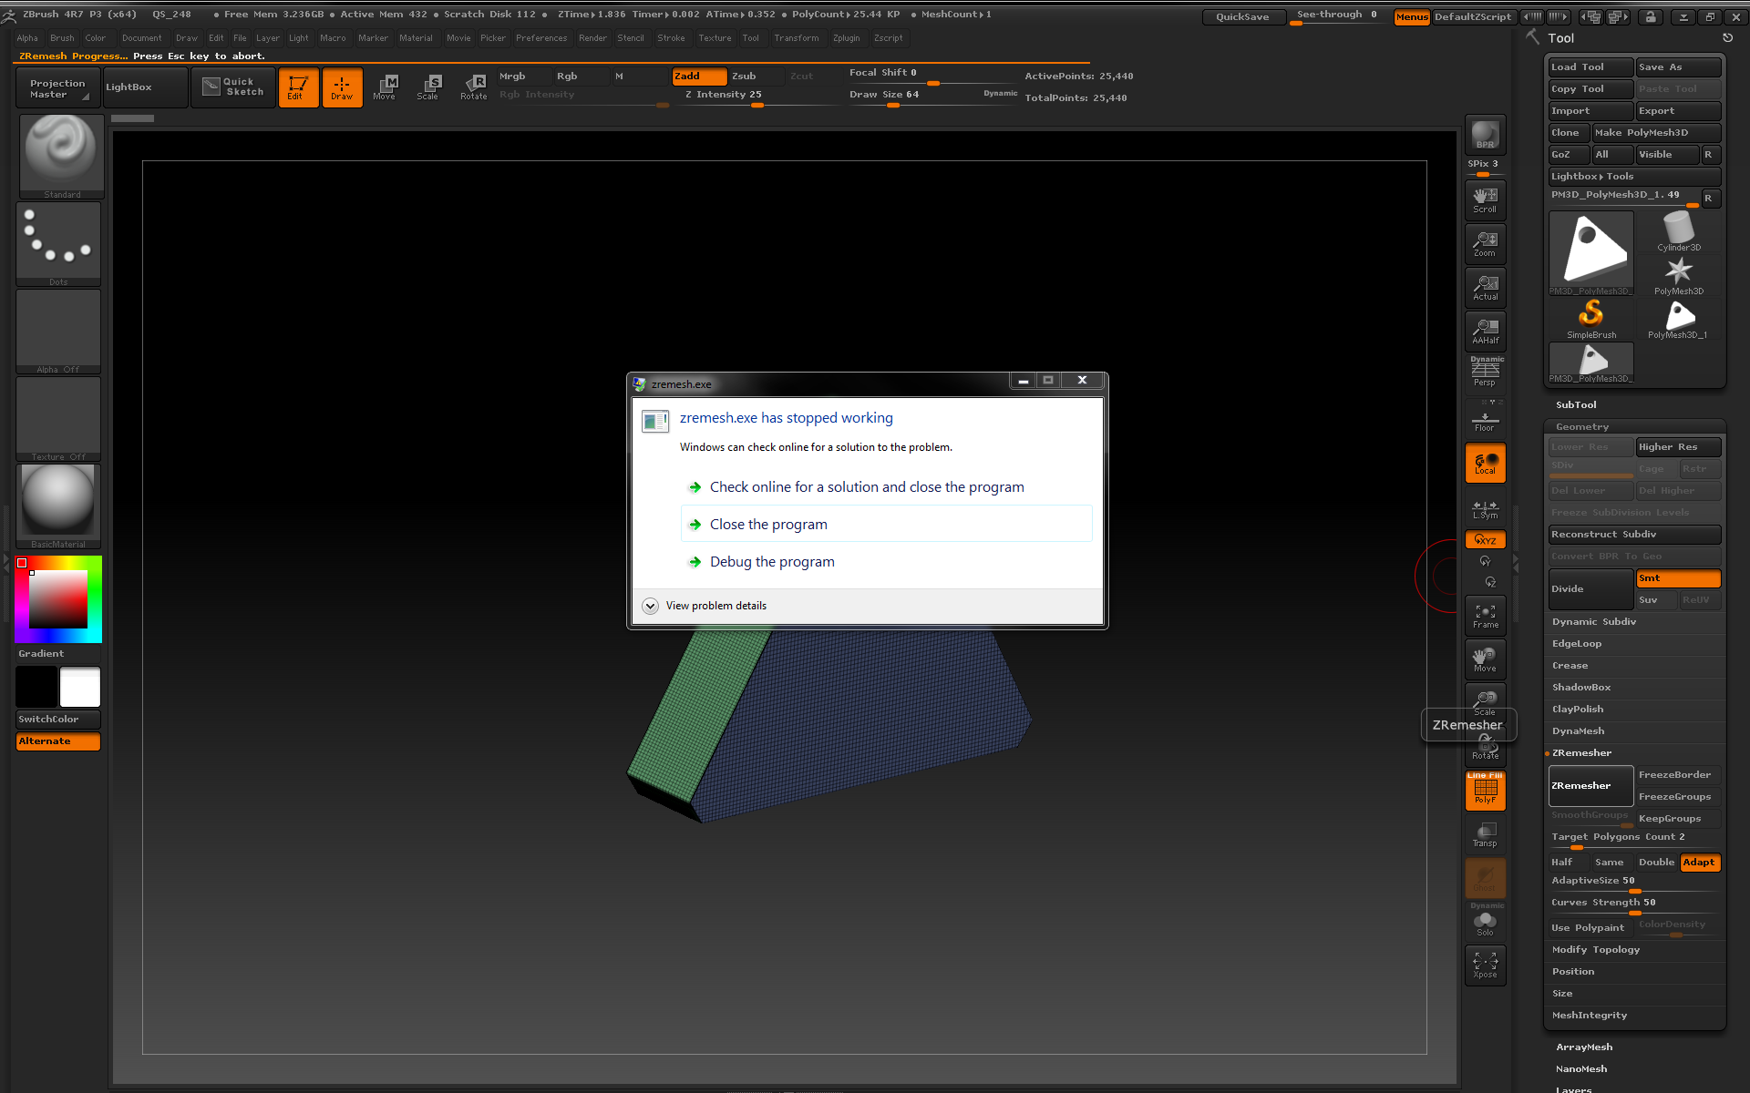Click the Load Tool button
The width and height of the screenshot is (1750, 1093).
(x=1590, y=67)
